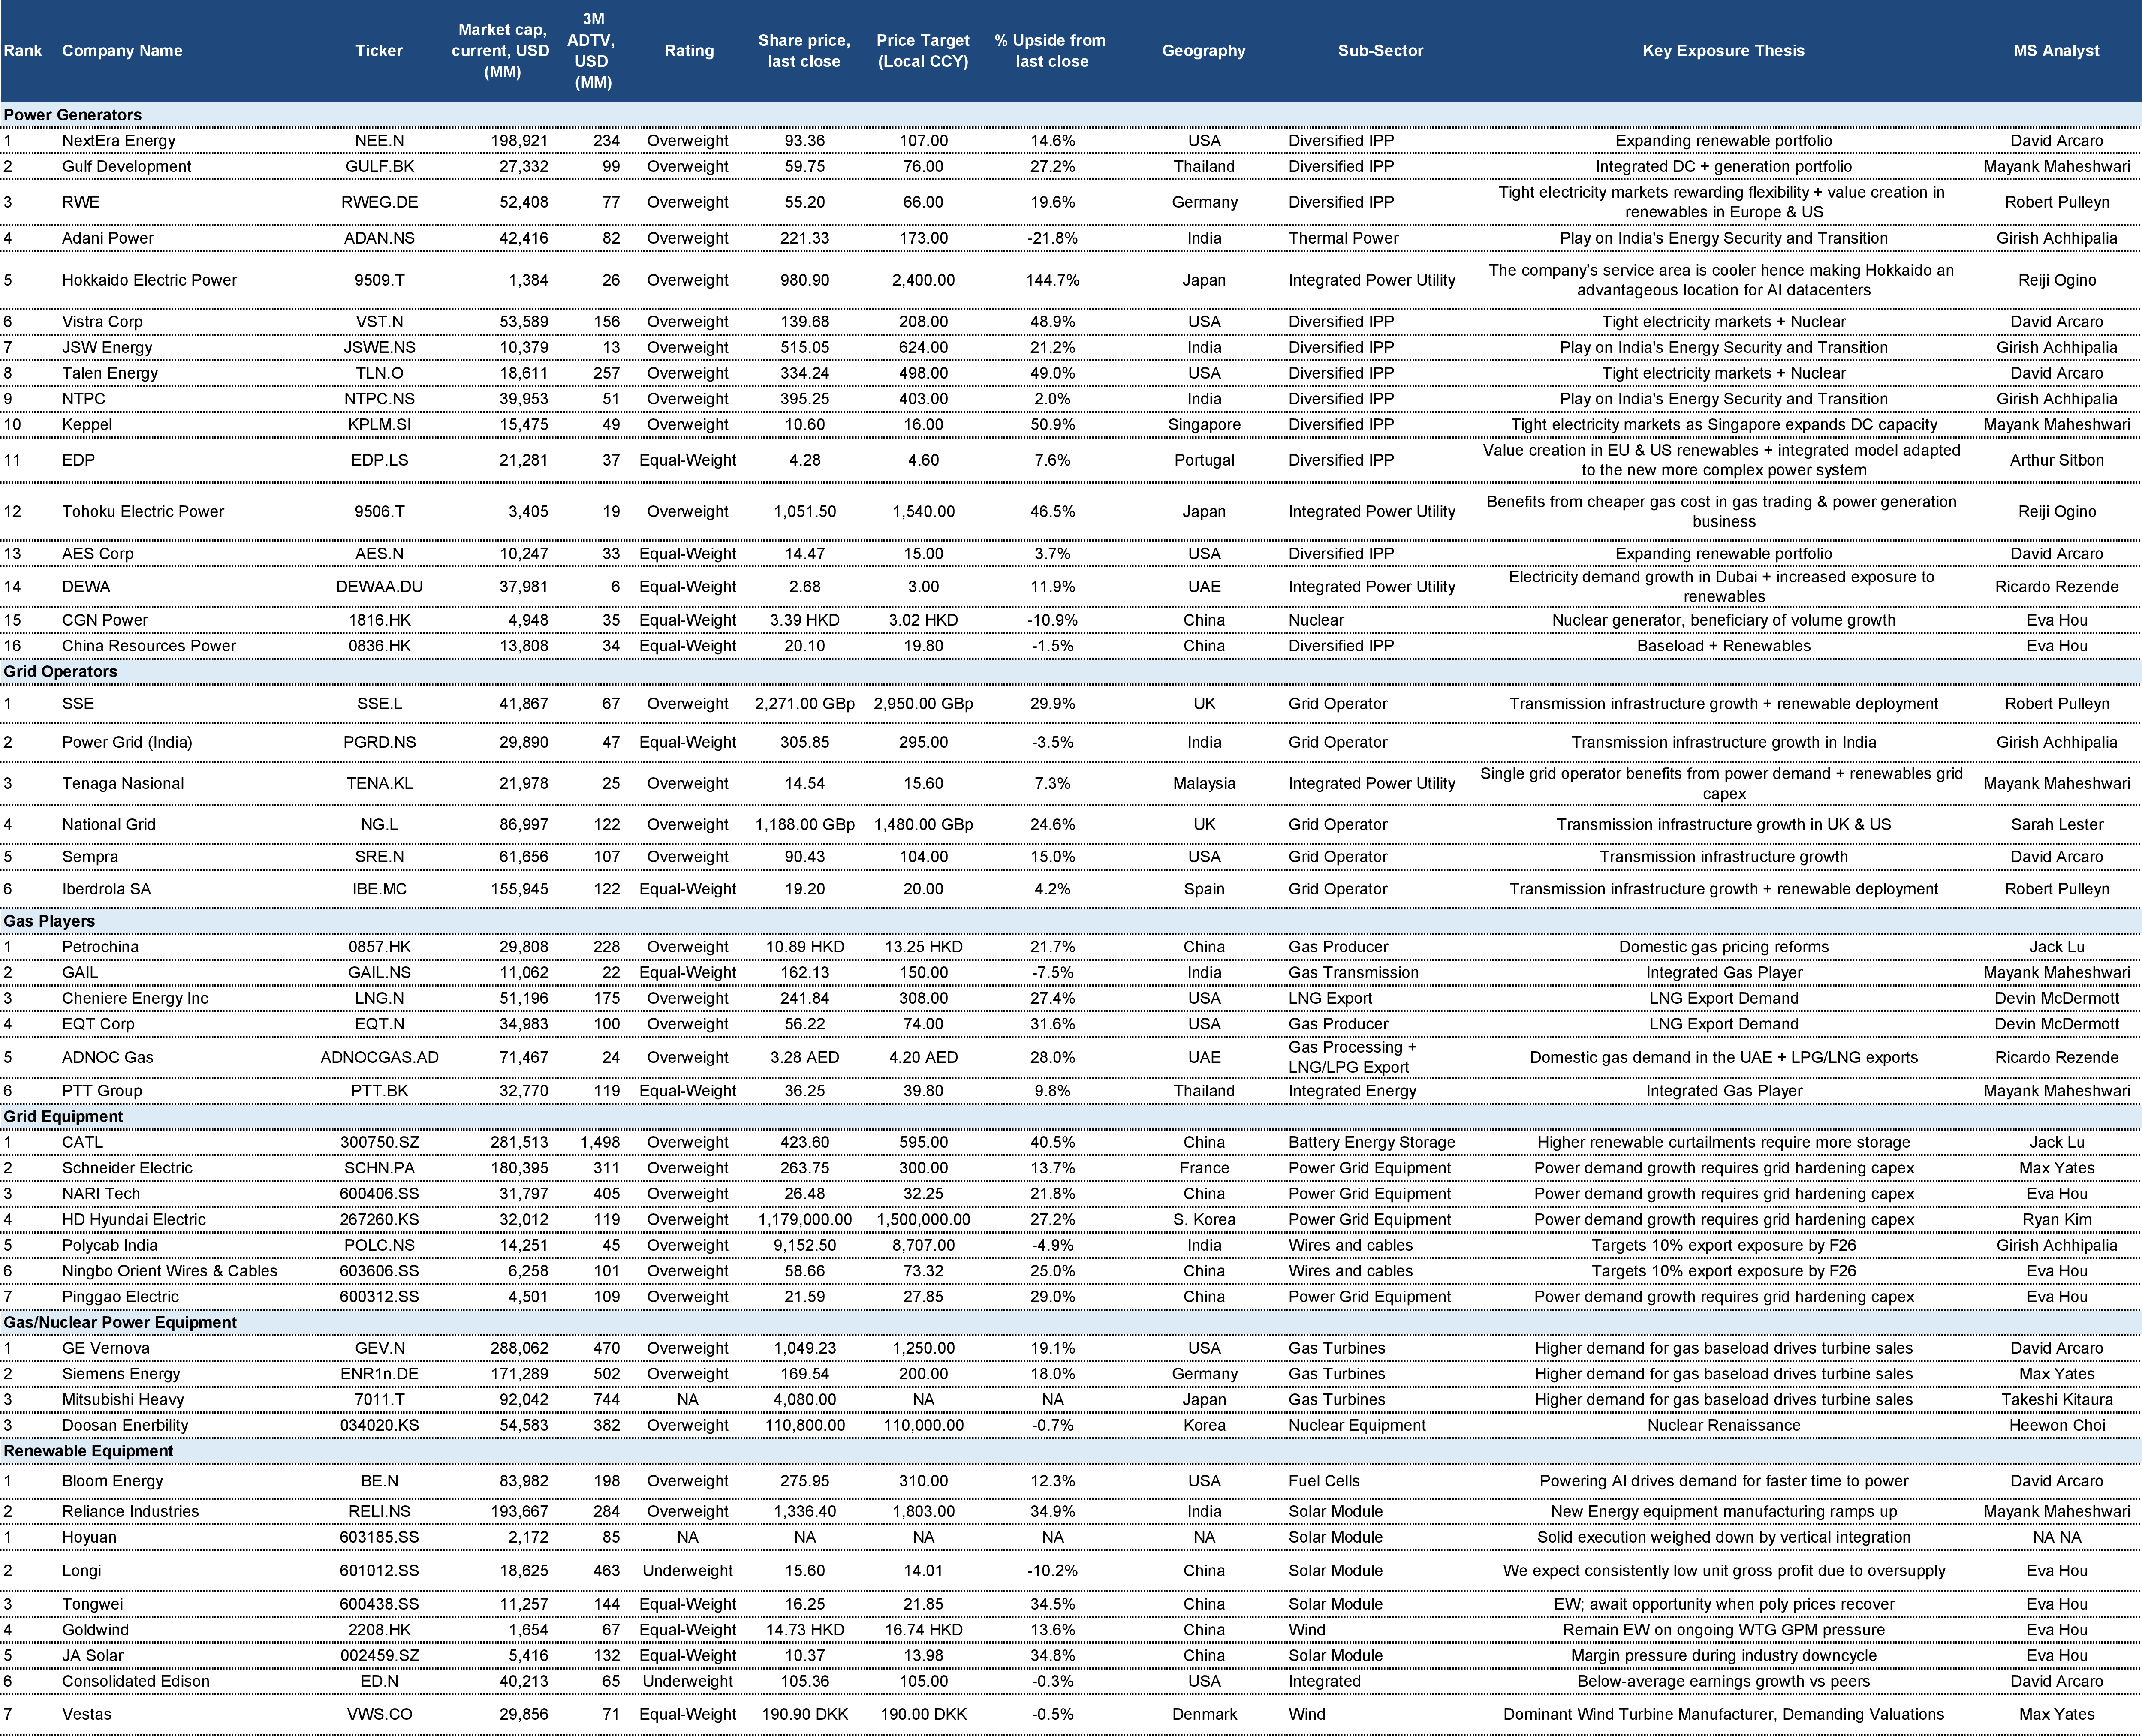Select Longi's Underweight rating

pyautogui.click(x=687, y=1571)
